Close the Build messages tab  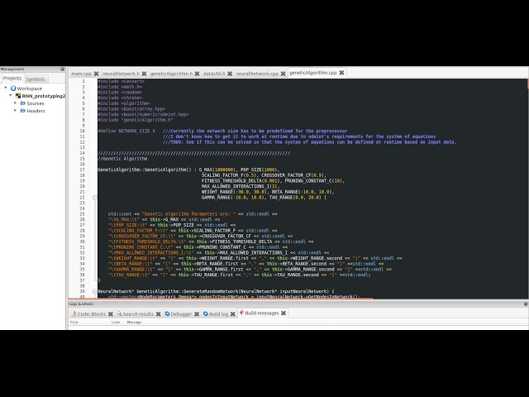(x=284, y=313)
